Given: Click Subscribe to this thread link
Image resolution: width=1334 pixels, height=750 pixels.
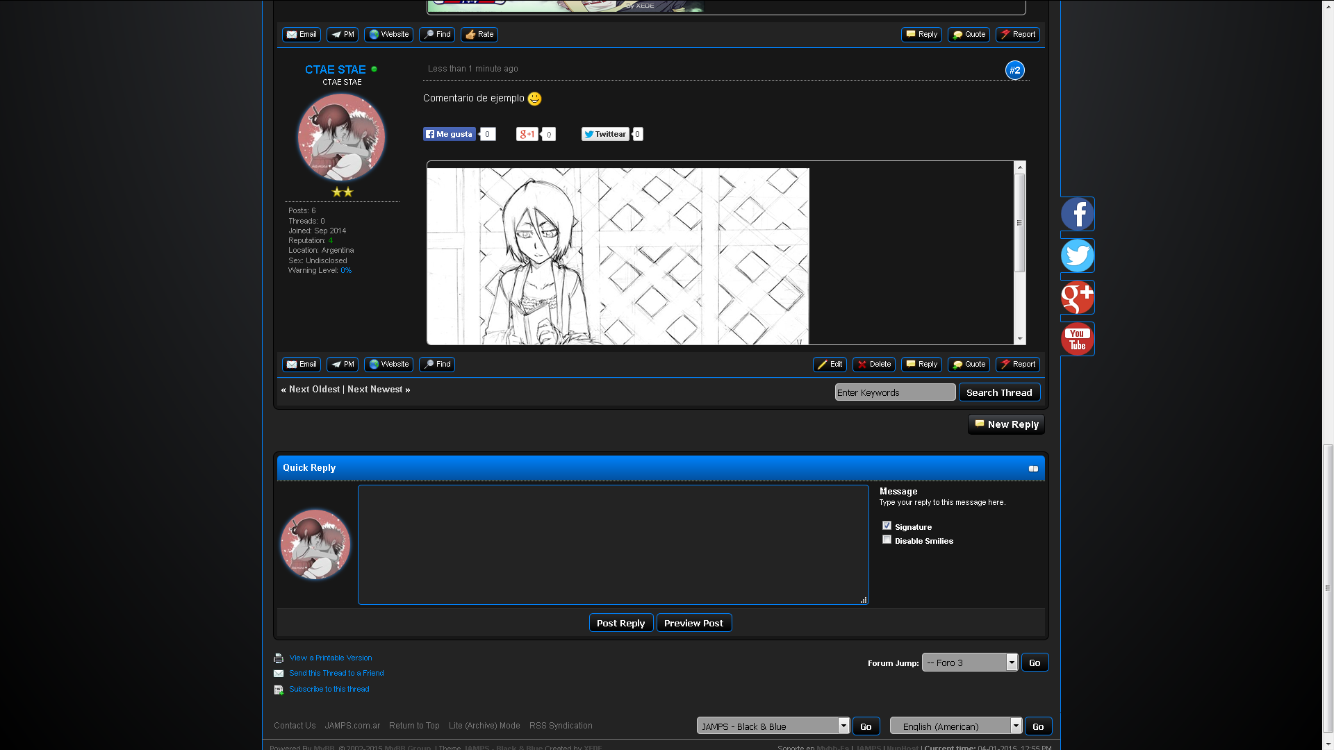Looking at the screenshot, I should click(x=329, y=689).
